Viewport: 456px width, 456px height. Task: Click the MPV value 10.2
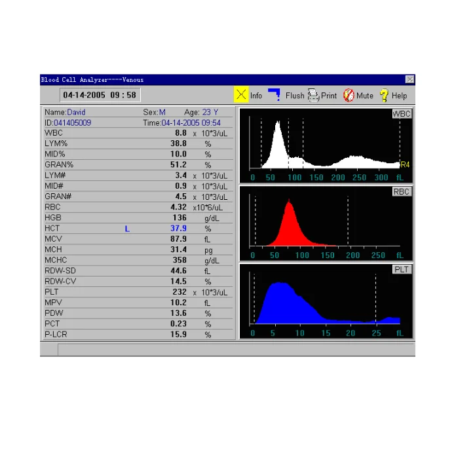pos(178,303)
